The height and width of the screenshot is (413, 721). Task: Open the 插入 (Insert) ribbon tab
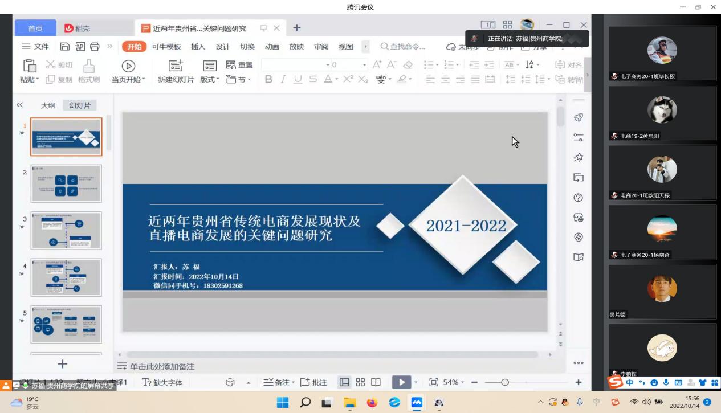coord(198,47)
